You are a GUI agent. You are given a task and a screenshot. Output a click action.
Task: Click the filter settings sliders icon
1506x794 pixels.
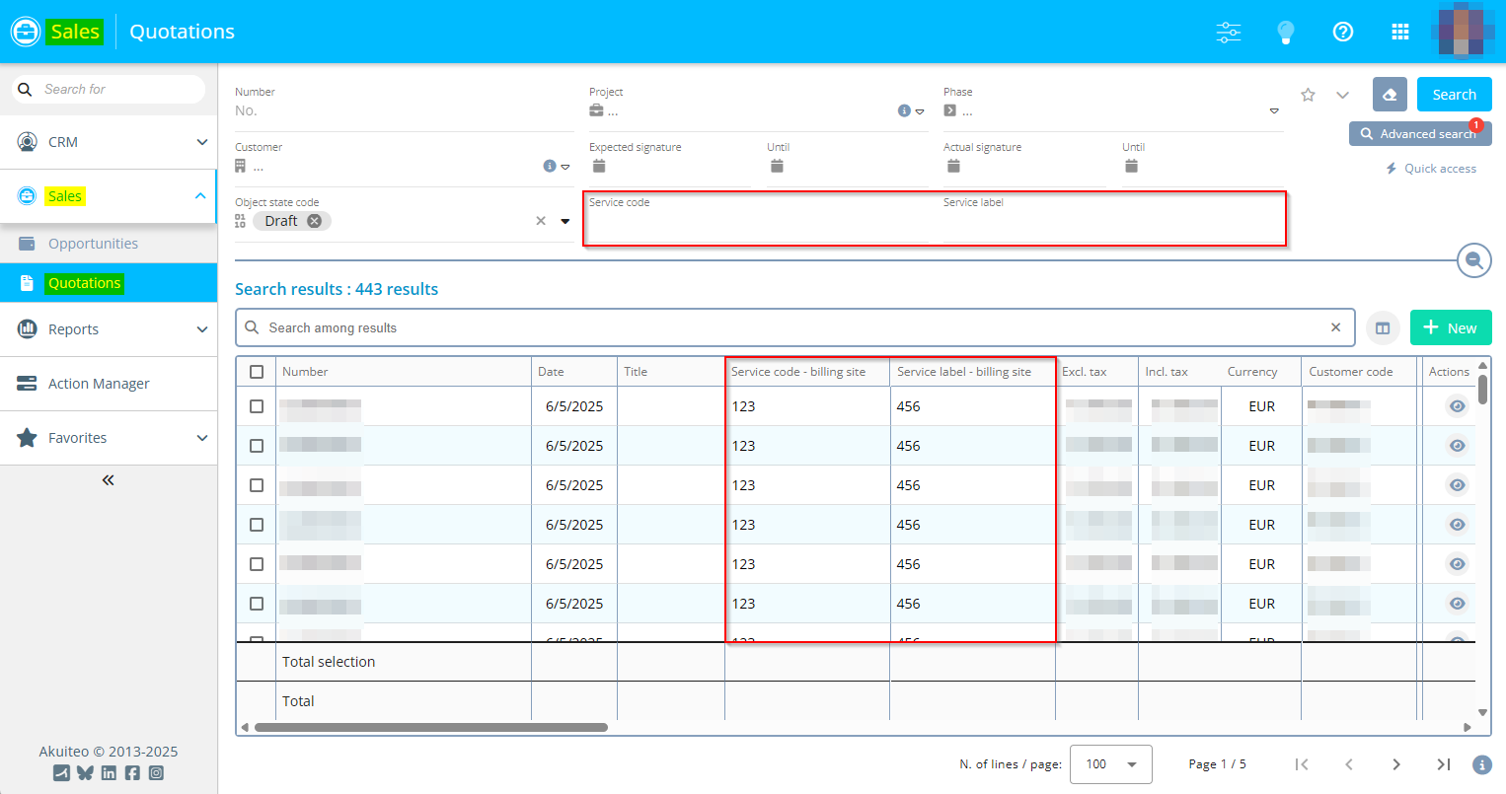tap(1229, 32)
